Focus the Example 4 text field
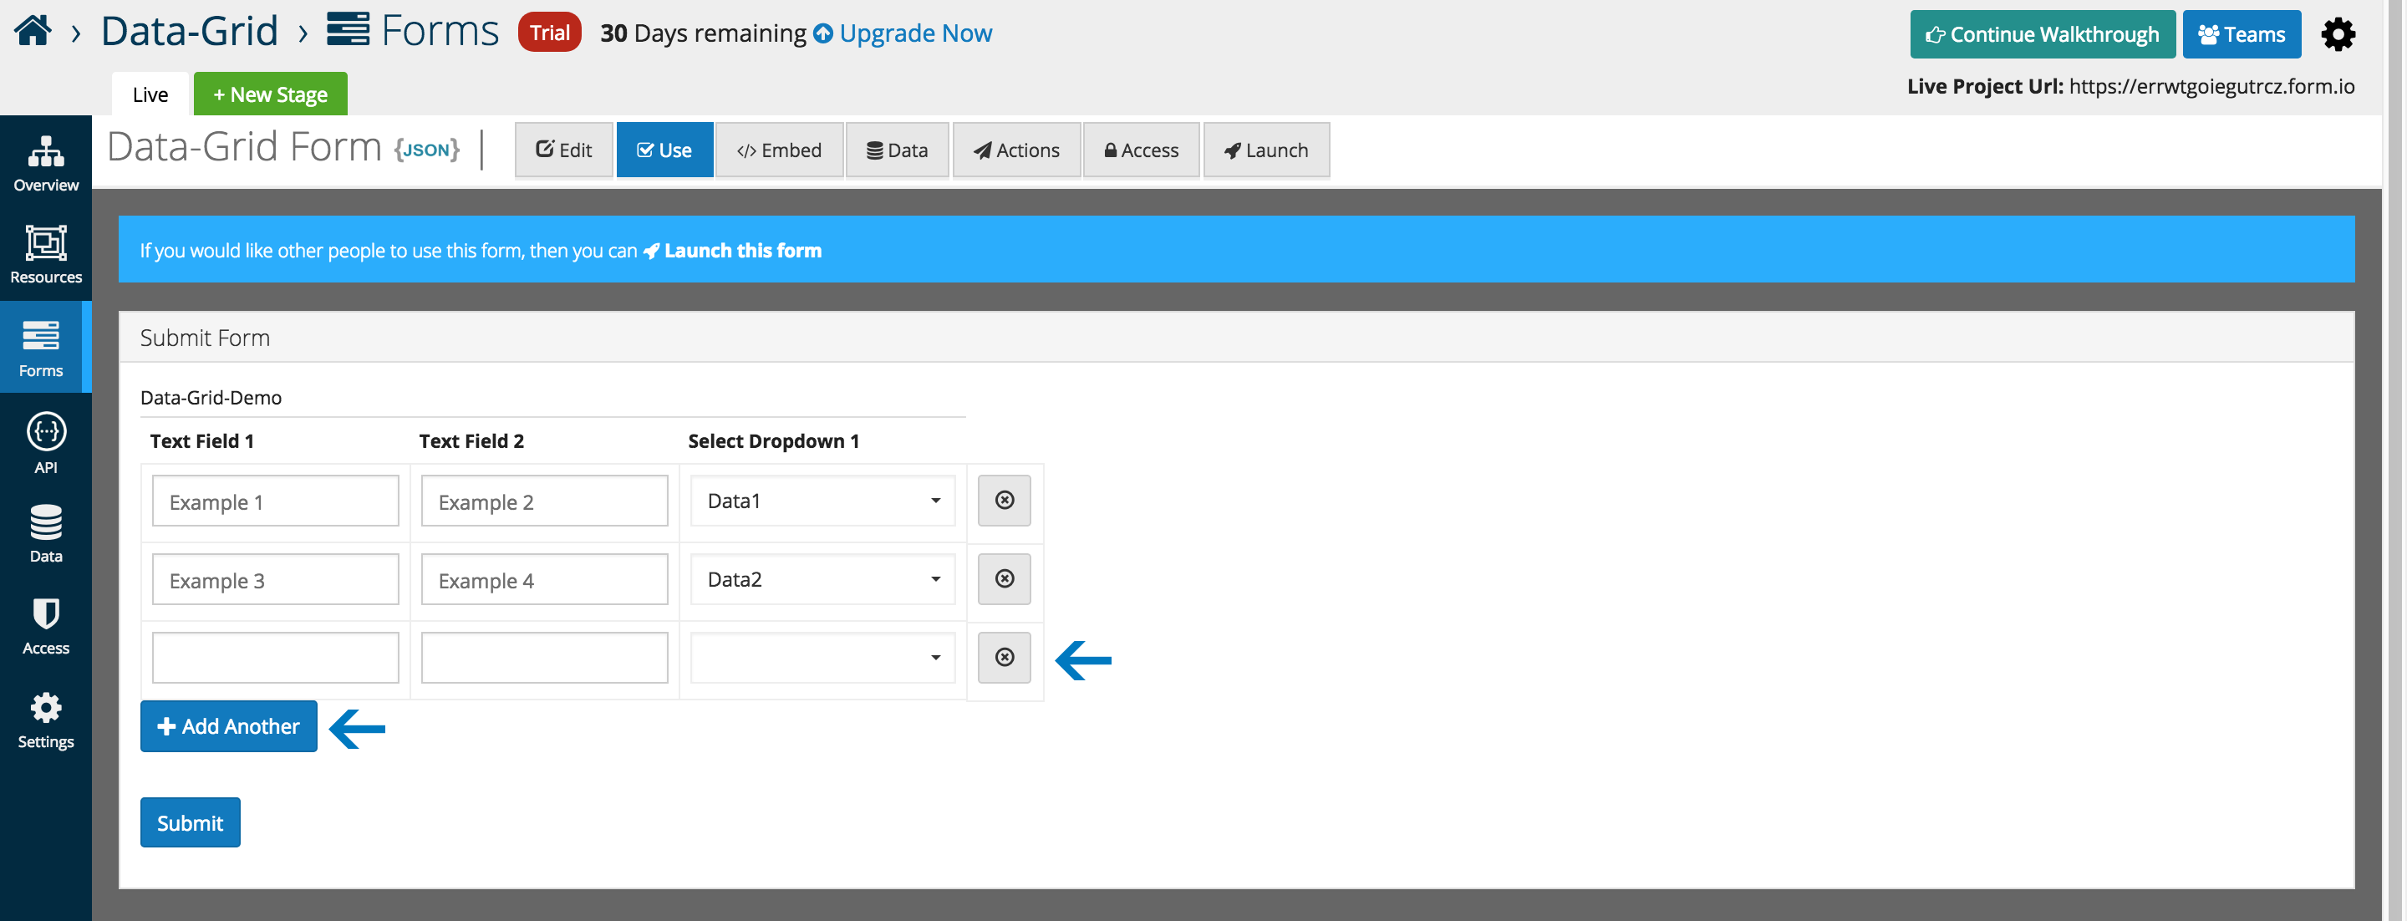This screenshot has height=921, width=2407. pos(545,580)
